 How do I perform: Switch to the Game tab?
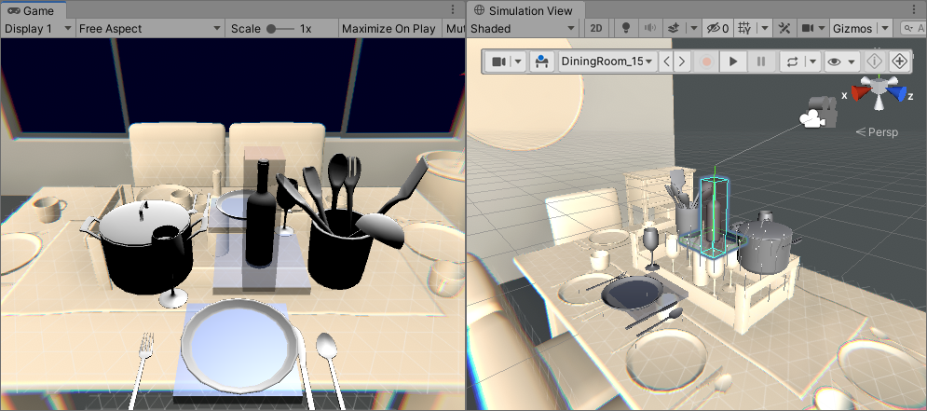(33, 9)
